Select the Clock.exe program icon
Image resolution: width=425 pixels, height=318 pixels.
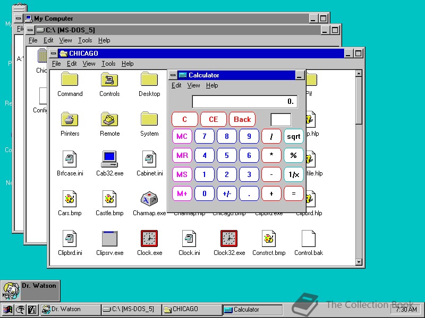click(x=149, y=238)
